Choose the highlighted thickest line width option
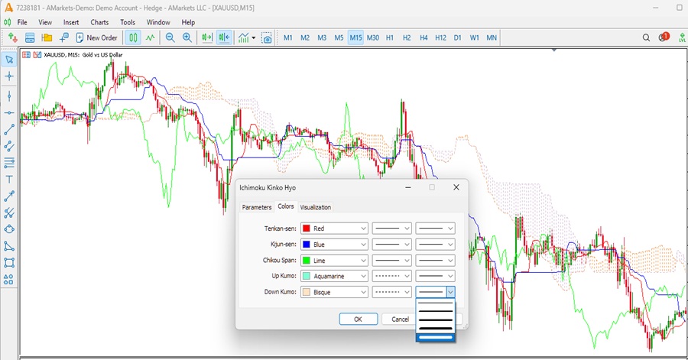This screenshot has width=688, height=360. [435, 337]
